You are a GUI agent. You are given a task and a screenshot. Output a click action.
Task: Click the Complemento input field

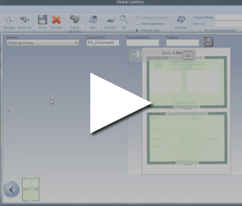pos(143,43)
